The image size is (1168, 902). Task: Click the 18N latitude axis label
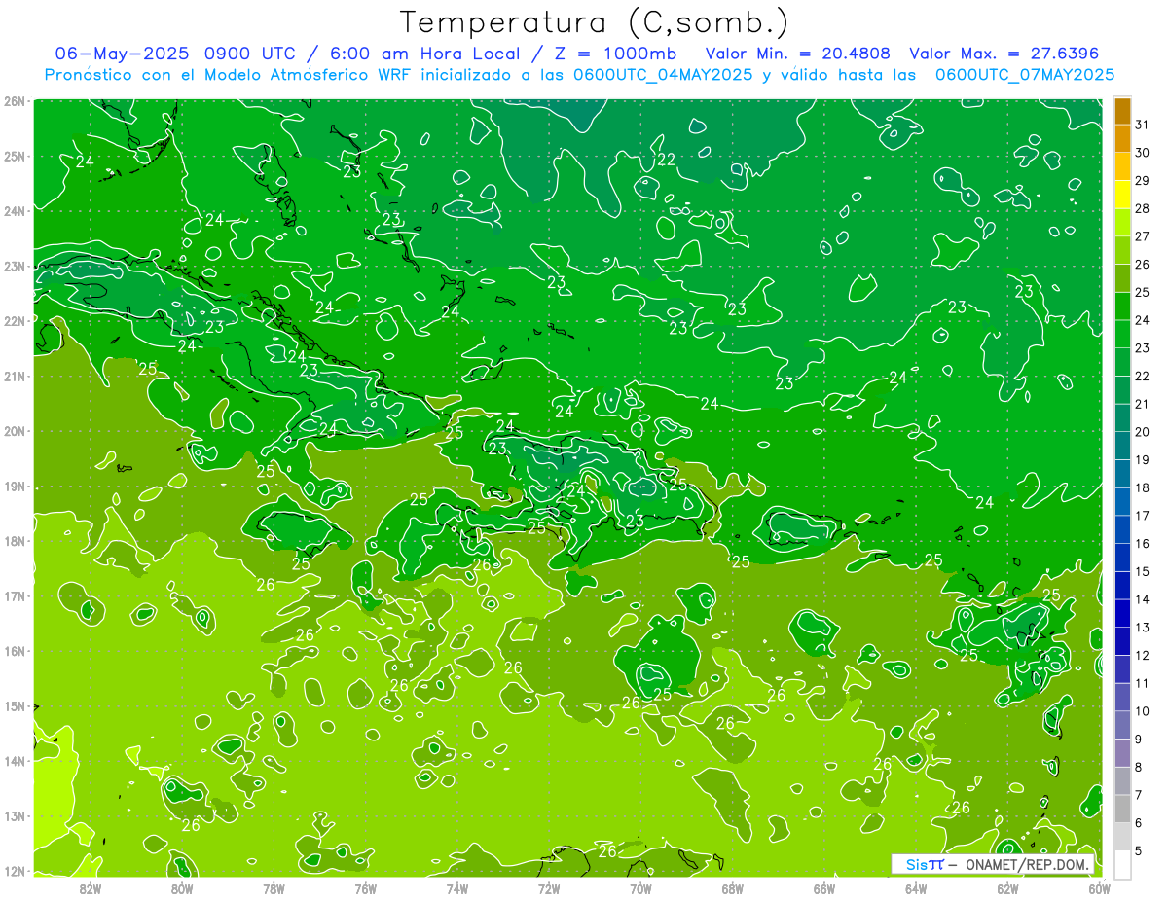[14, 541]
